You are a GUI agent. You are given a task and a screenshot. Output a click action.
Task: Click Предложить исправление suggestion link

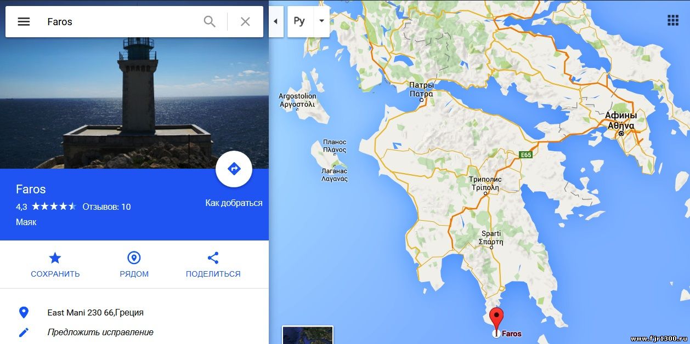[x=100, y=332]
